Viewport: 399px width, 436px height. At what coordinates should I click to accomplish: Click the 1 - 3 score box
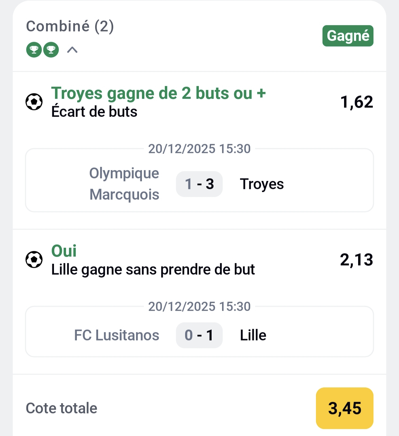pos(199,184)
